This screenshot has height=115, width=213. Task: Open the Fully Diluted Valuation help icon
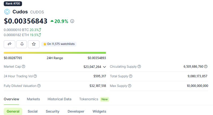click(39, 86)
